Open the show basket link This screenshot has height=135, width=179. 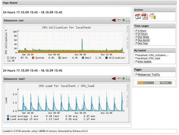tap(144, 61)
